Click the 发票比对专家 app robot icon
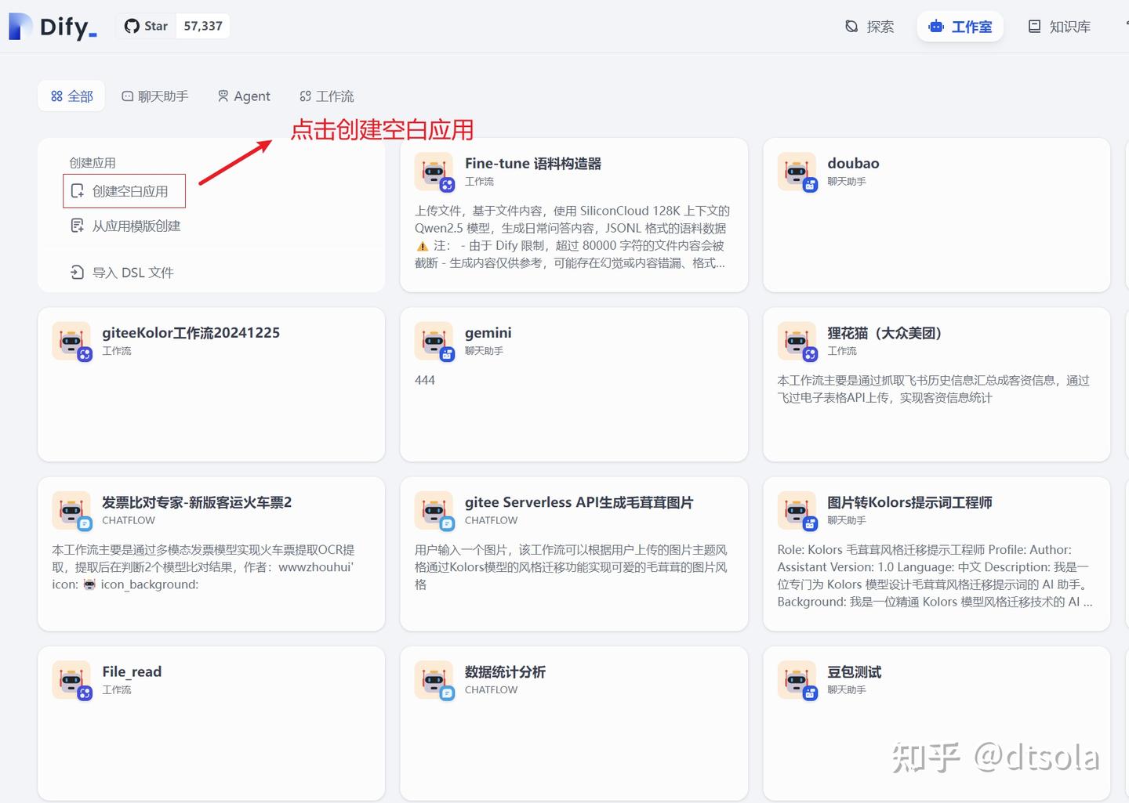1129x803 pixels. [71, 511]
